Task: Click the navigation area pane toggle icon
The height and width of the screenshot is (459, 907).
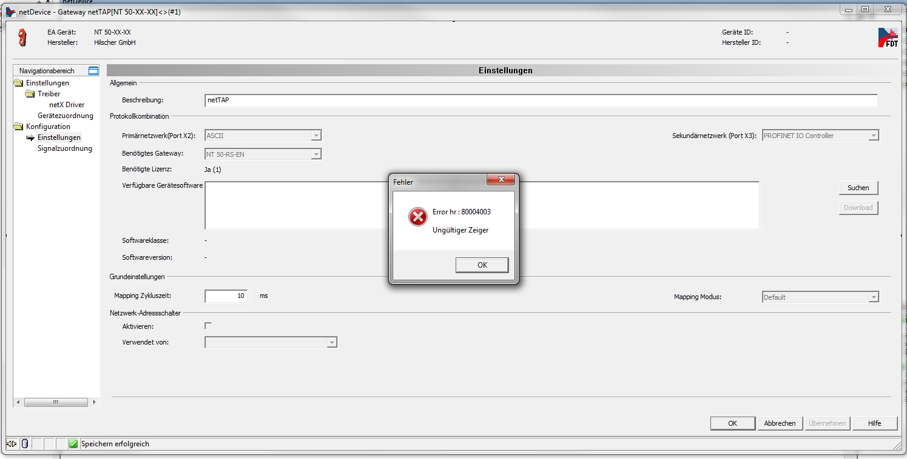Action: pos(93,71)
